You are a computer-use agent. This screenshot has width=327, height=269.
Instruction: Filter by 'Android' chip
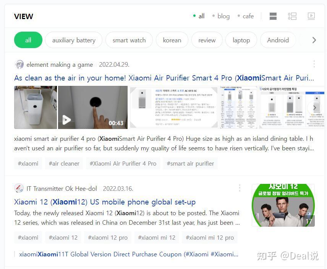(x=278, y=40)
